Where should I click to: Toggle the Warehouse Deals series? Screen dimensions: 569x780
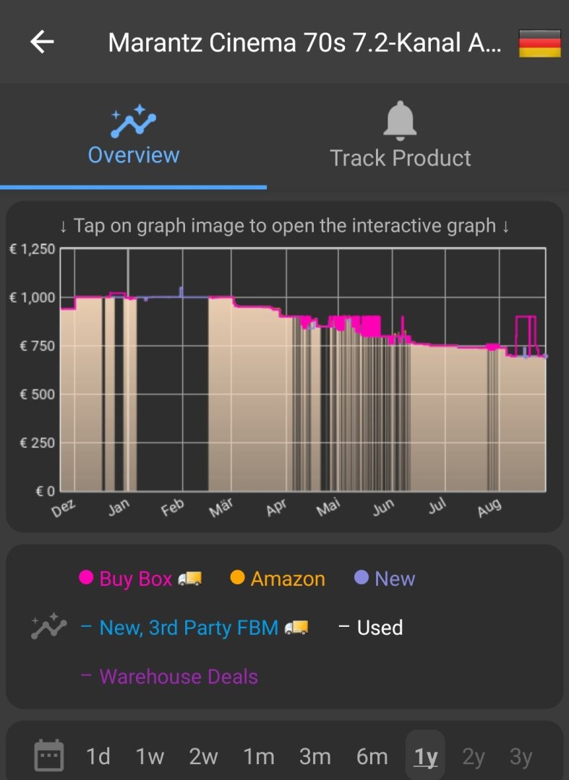click(x=169, y=677)
